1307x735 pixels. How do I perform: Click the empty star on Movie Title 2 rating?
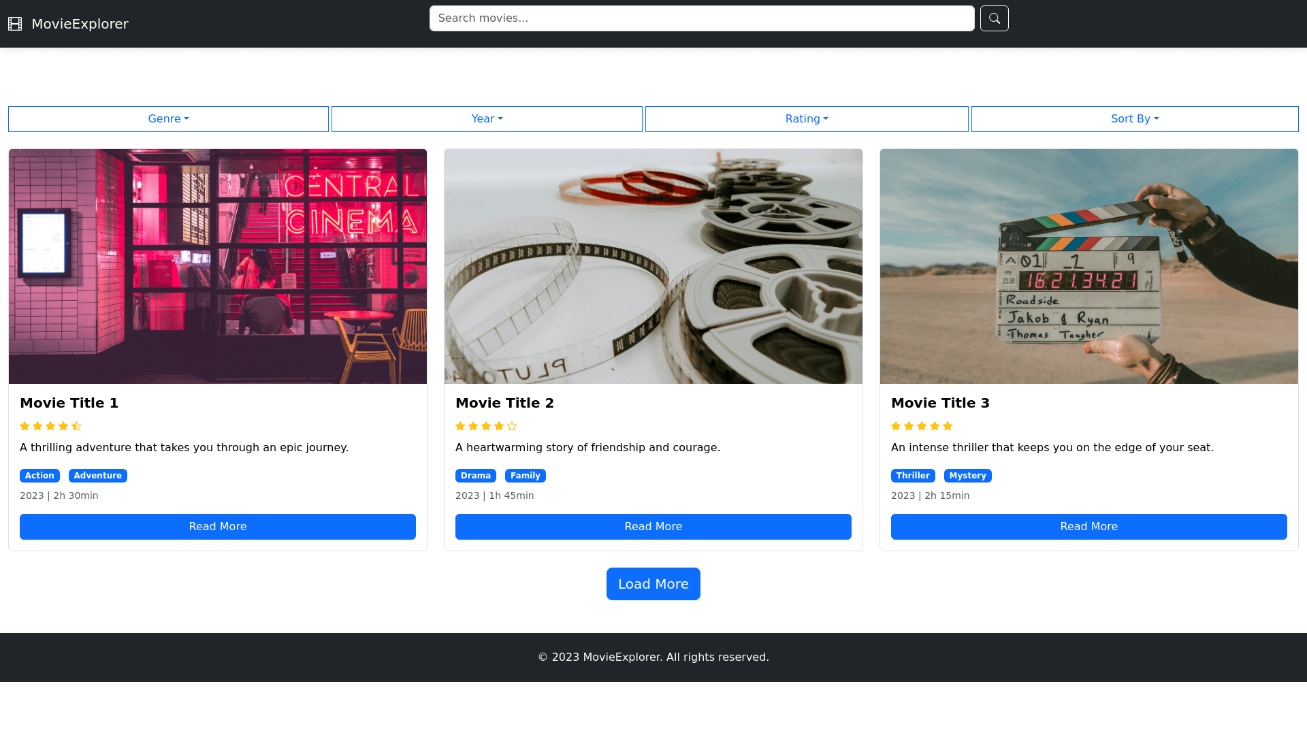coord(511,426)
